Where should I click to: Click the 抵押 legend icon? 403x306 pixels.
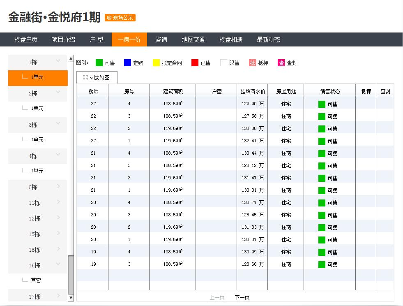coord(252,63)
